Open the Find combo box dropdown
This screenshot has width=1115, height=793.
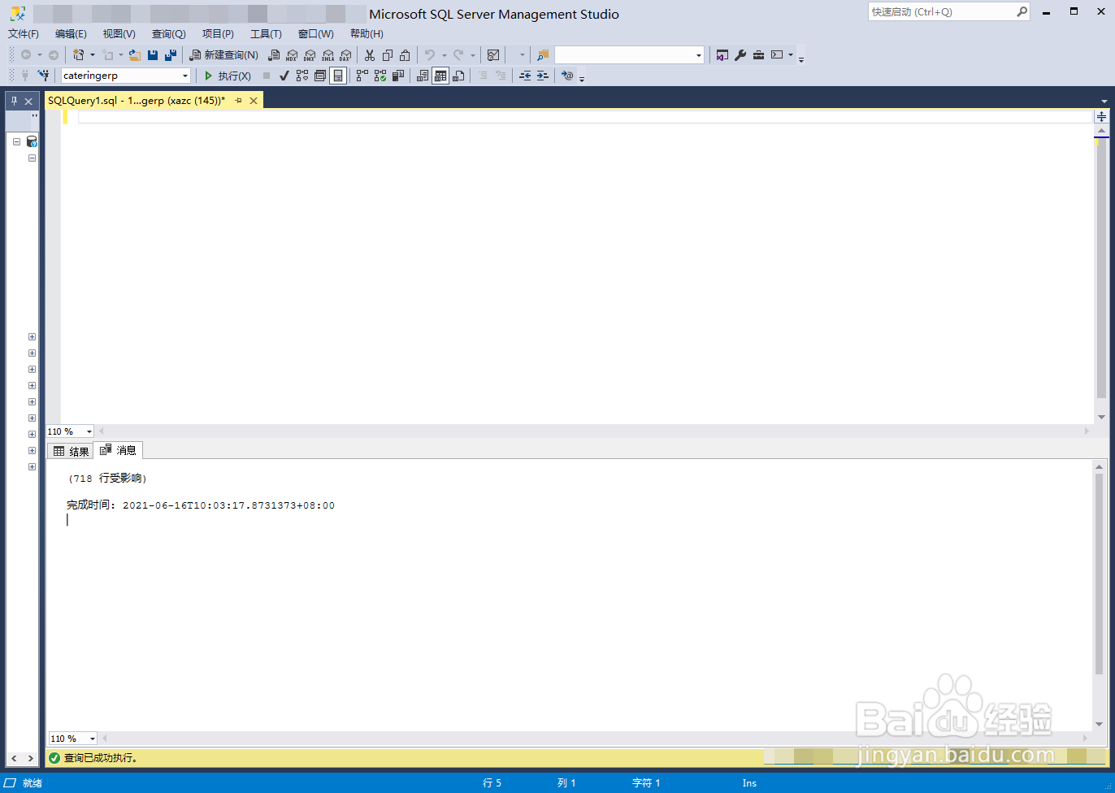pos(699,55)
